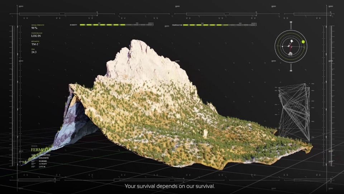Click the 2.873 M elevation value
The height and width of the screenshot is (194, 344).
[x=42, y=167]
